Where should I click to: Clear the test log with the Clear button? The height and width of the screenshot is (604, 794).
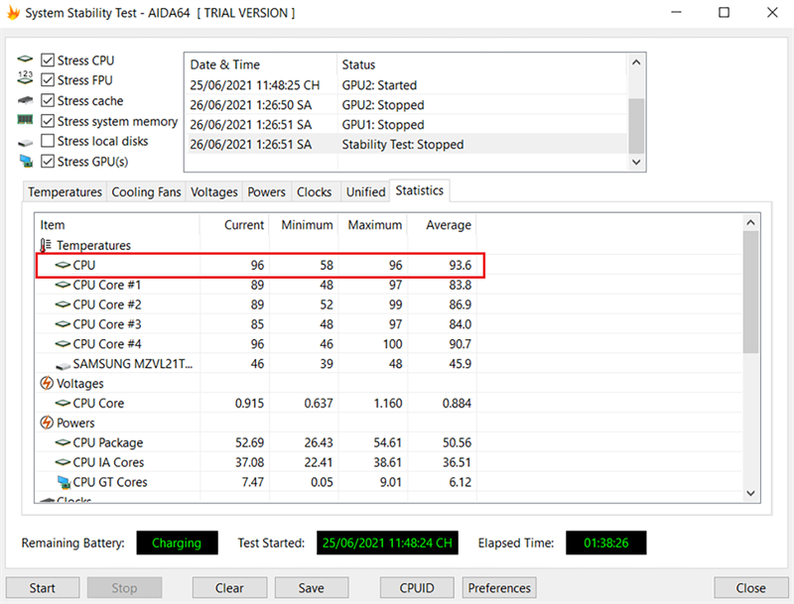229,588
